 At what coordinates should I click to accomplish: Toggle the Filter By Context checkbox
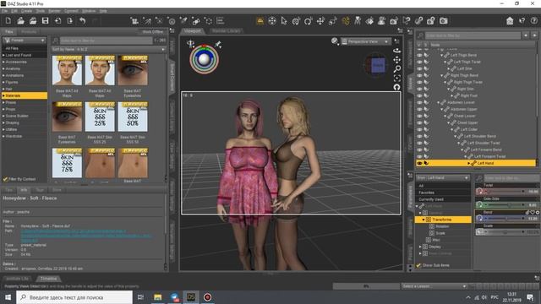point(5,179)
